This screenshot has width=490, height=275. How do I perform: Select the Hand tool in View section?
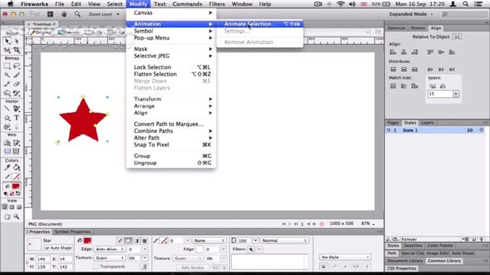click(x=7, y=216)
